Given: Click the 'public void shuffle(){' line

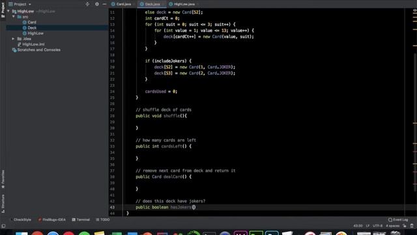Looking at the screenshot, I should (x=161, y=116).
